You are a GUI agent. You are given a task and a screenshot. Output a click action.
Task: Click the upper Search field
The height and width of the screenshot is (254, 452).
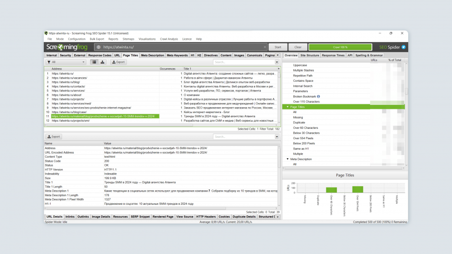(244, 62)
